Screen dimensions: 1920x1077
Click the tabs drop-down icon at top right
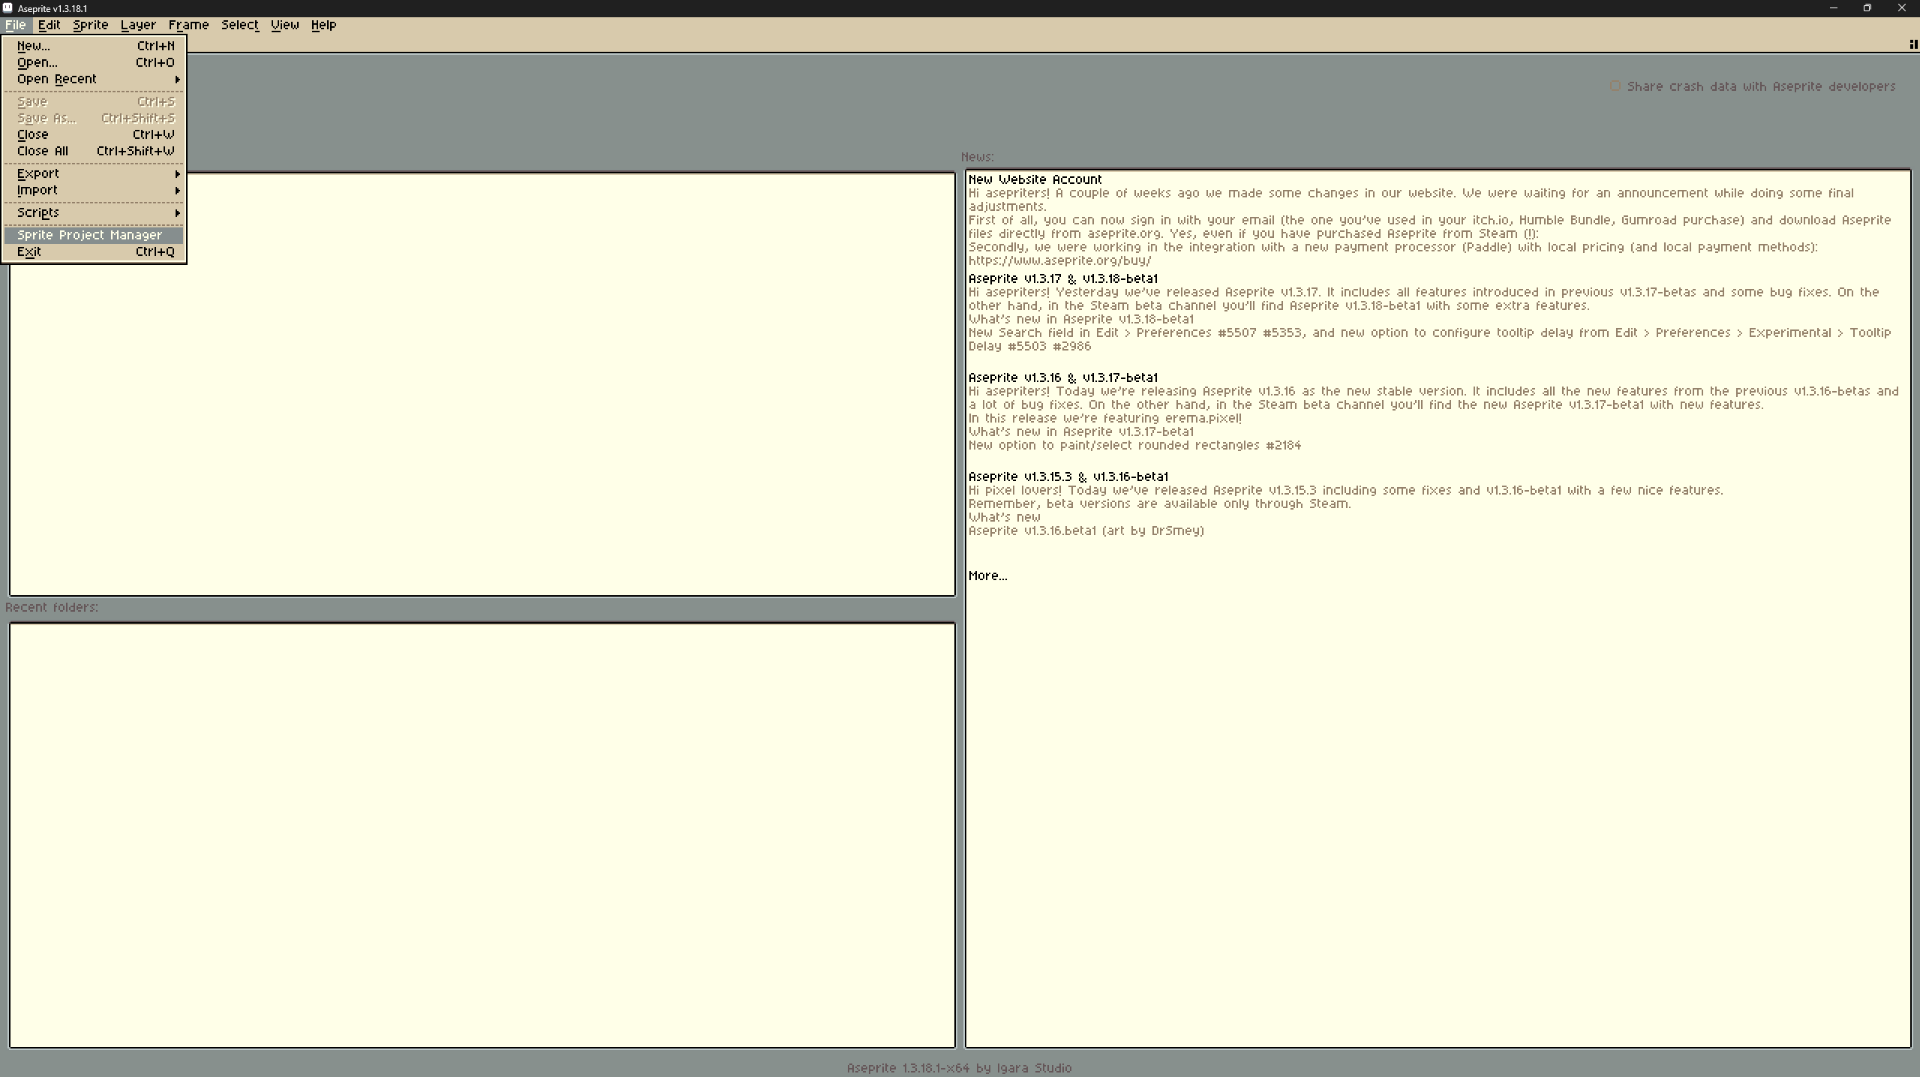click(1912, 44)
